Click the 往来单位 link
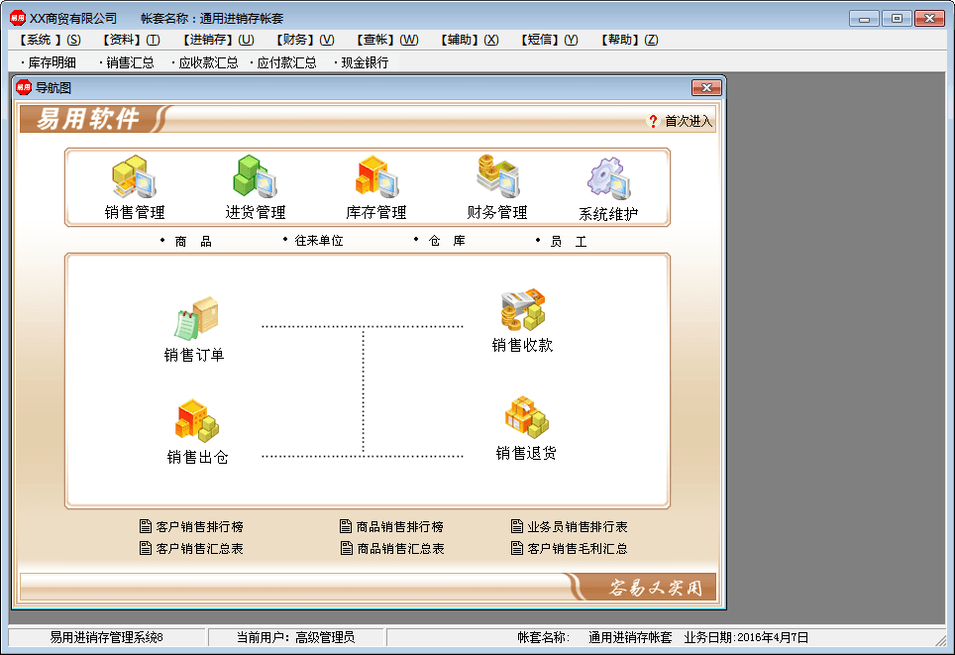The height and width of the screenshot is (655, 955). [x=319, y=241]
